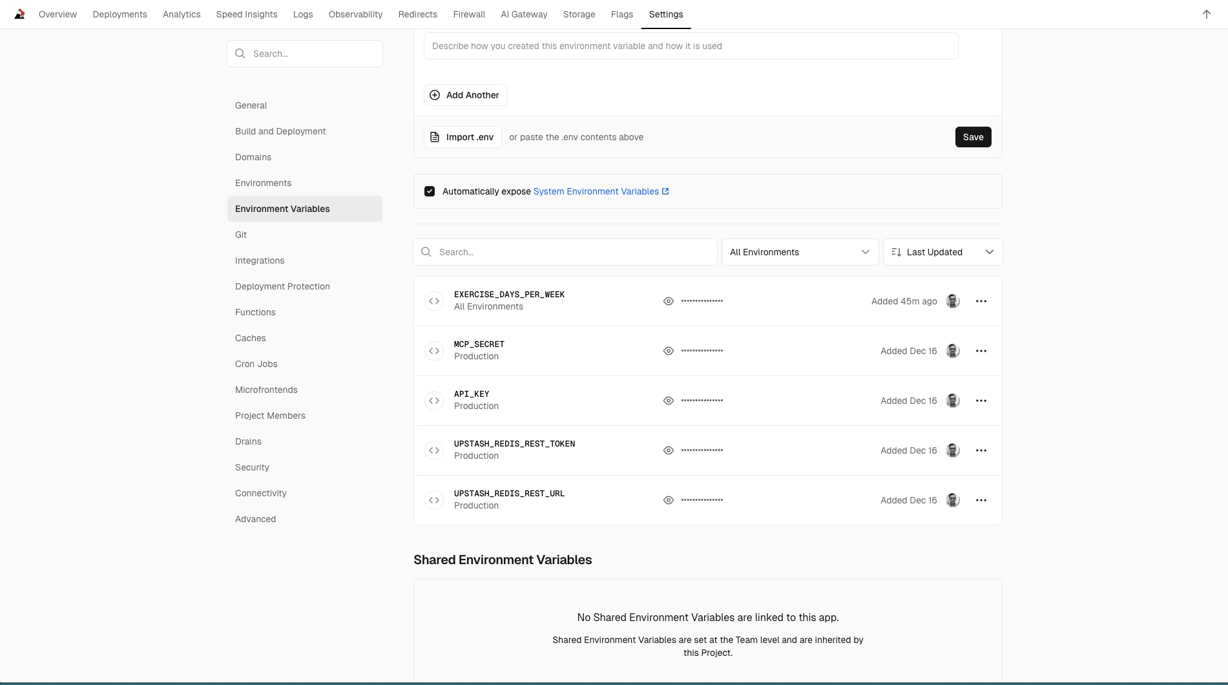Viewport: 1228px width, 685px height.
Task: Click the Import .env button
Action: 463,137
